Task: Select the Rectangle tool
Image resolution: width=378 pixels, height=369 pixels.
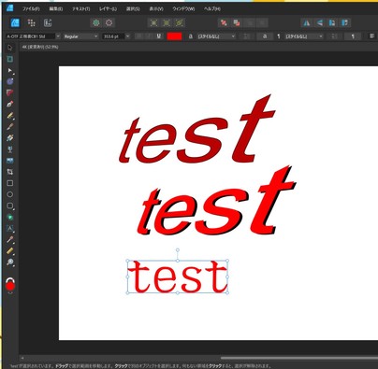Action: point(10,183)
